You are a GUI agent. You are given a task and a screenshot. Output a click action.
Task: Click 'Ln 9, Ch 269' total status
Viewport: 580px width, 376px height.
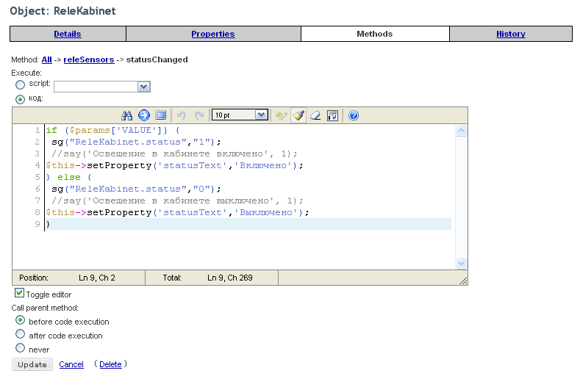click(229, 278)
